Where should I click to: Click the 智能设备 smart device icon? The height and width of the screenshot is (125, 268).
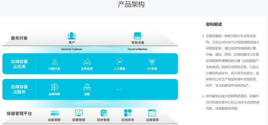pyautogui.click(x=138, y=36)
